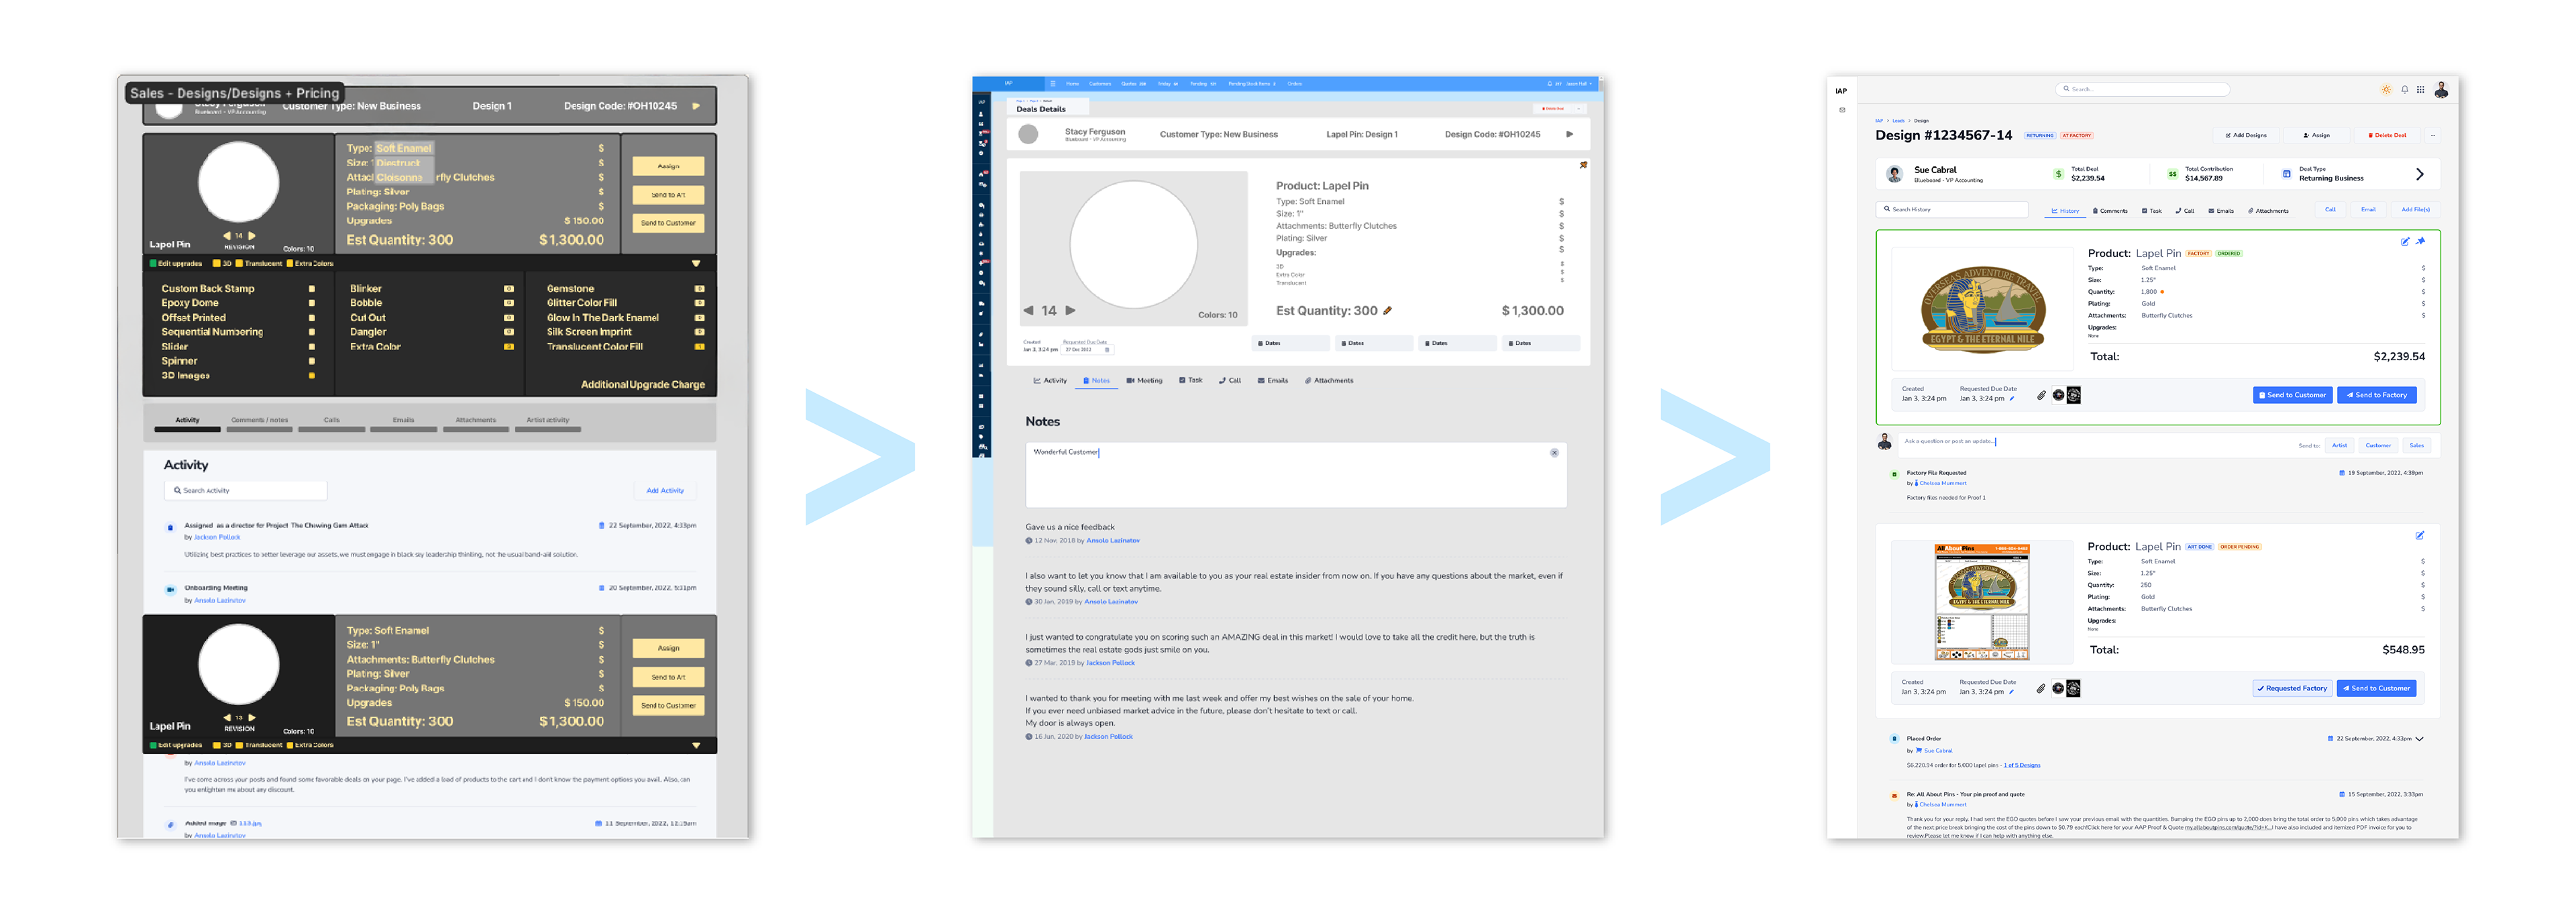Expand the Sue Cabral summary chevron

click(x=2419, y=174)
